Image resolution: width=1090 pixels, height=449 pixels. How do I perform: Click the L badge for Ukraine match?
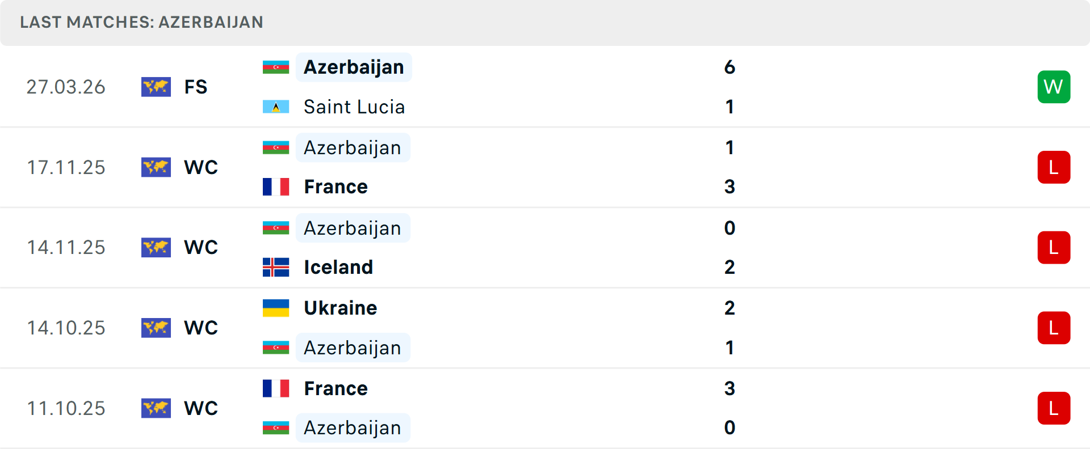pos(1054,328)
